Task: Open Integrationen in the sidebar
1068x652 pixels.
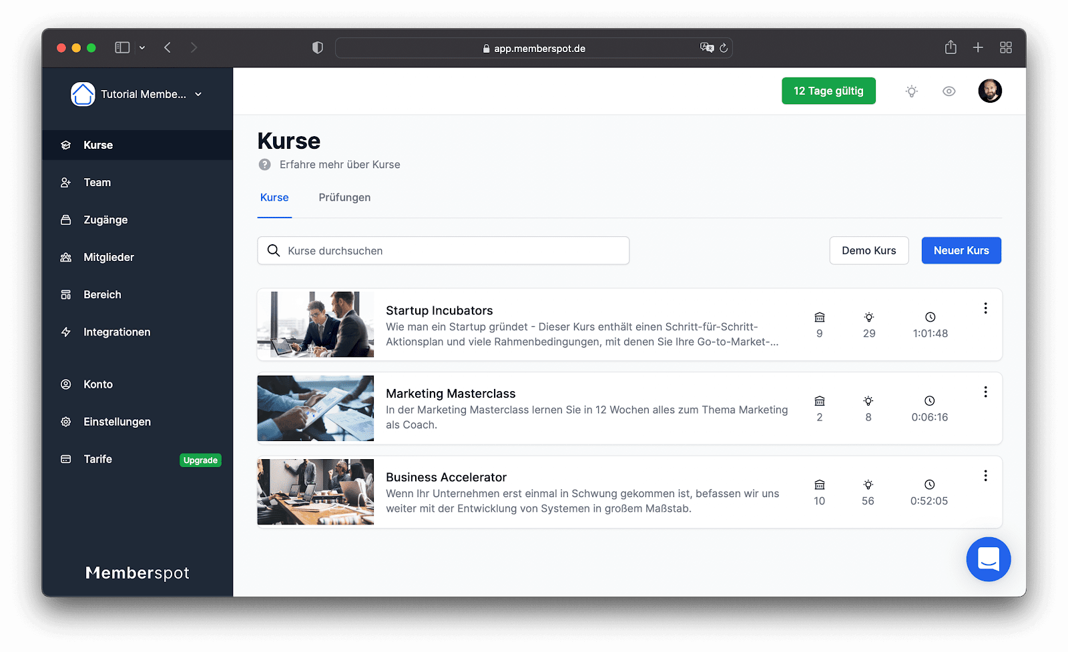Action: pyautogui.click(x=138, y=332)
